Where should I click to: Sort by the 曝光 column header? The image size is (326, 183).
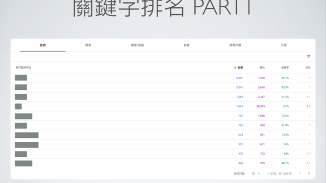pos(262,68)
